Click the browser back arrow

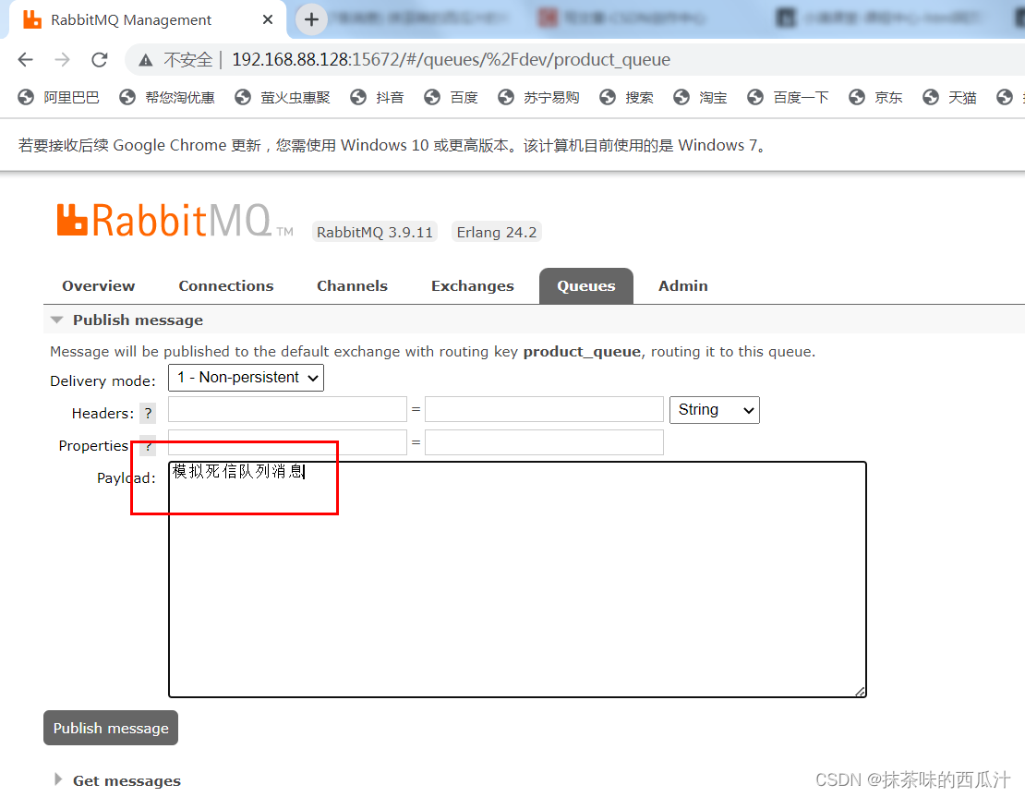25,59
